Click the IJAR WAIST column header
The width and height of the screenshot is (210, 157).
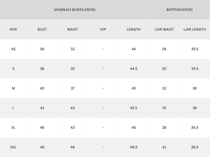pyautogui.click(x=164, y=29)
